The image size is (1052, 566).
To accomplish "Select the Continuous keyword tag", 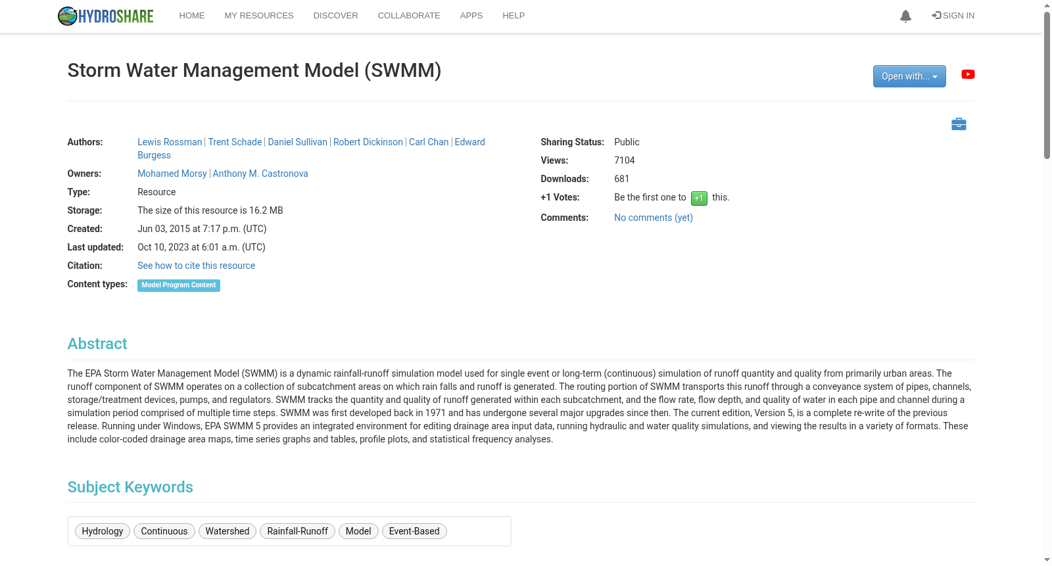I will [x=164, y=531].
